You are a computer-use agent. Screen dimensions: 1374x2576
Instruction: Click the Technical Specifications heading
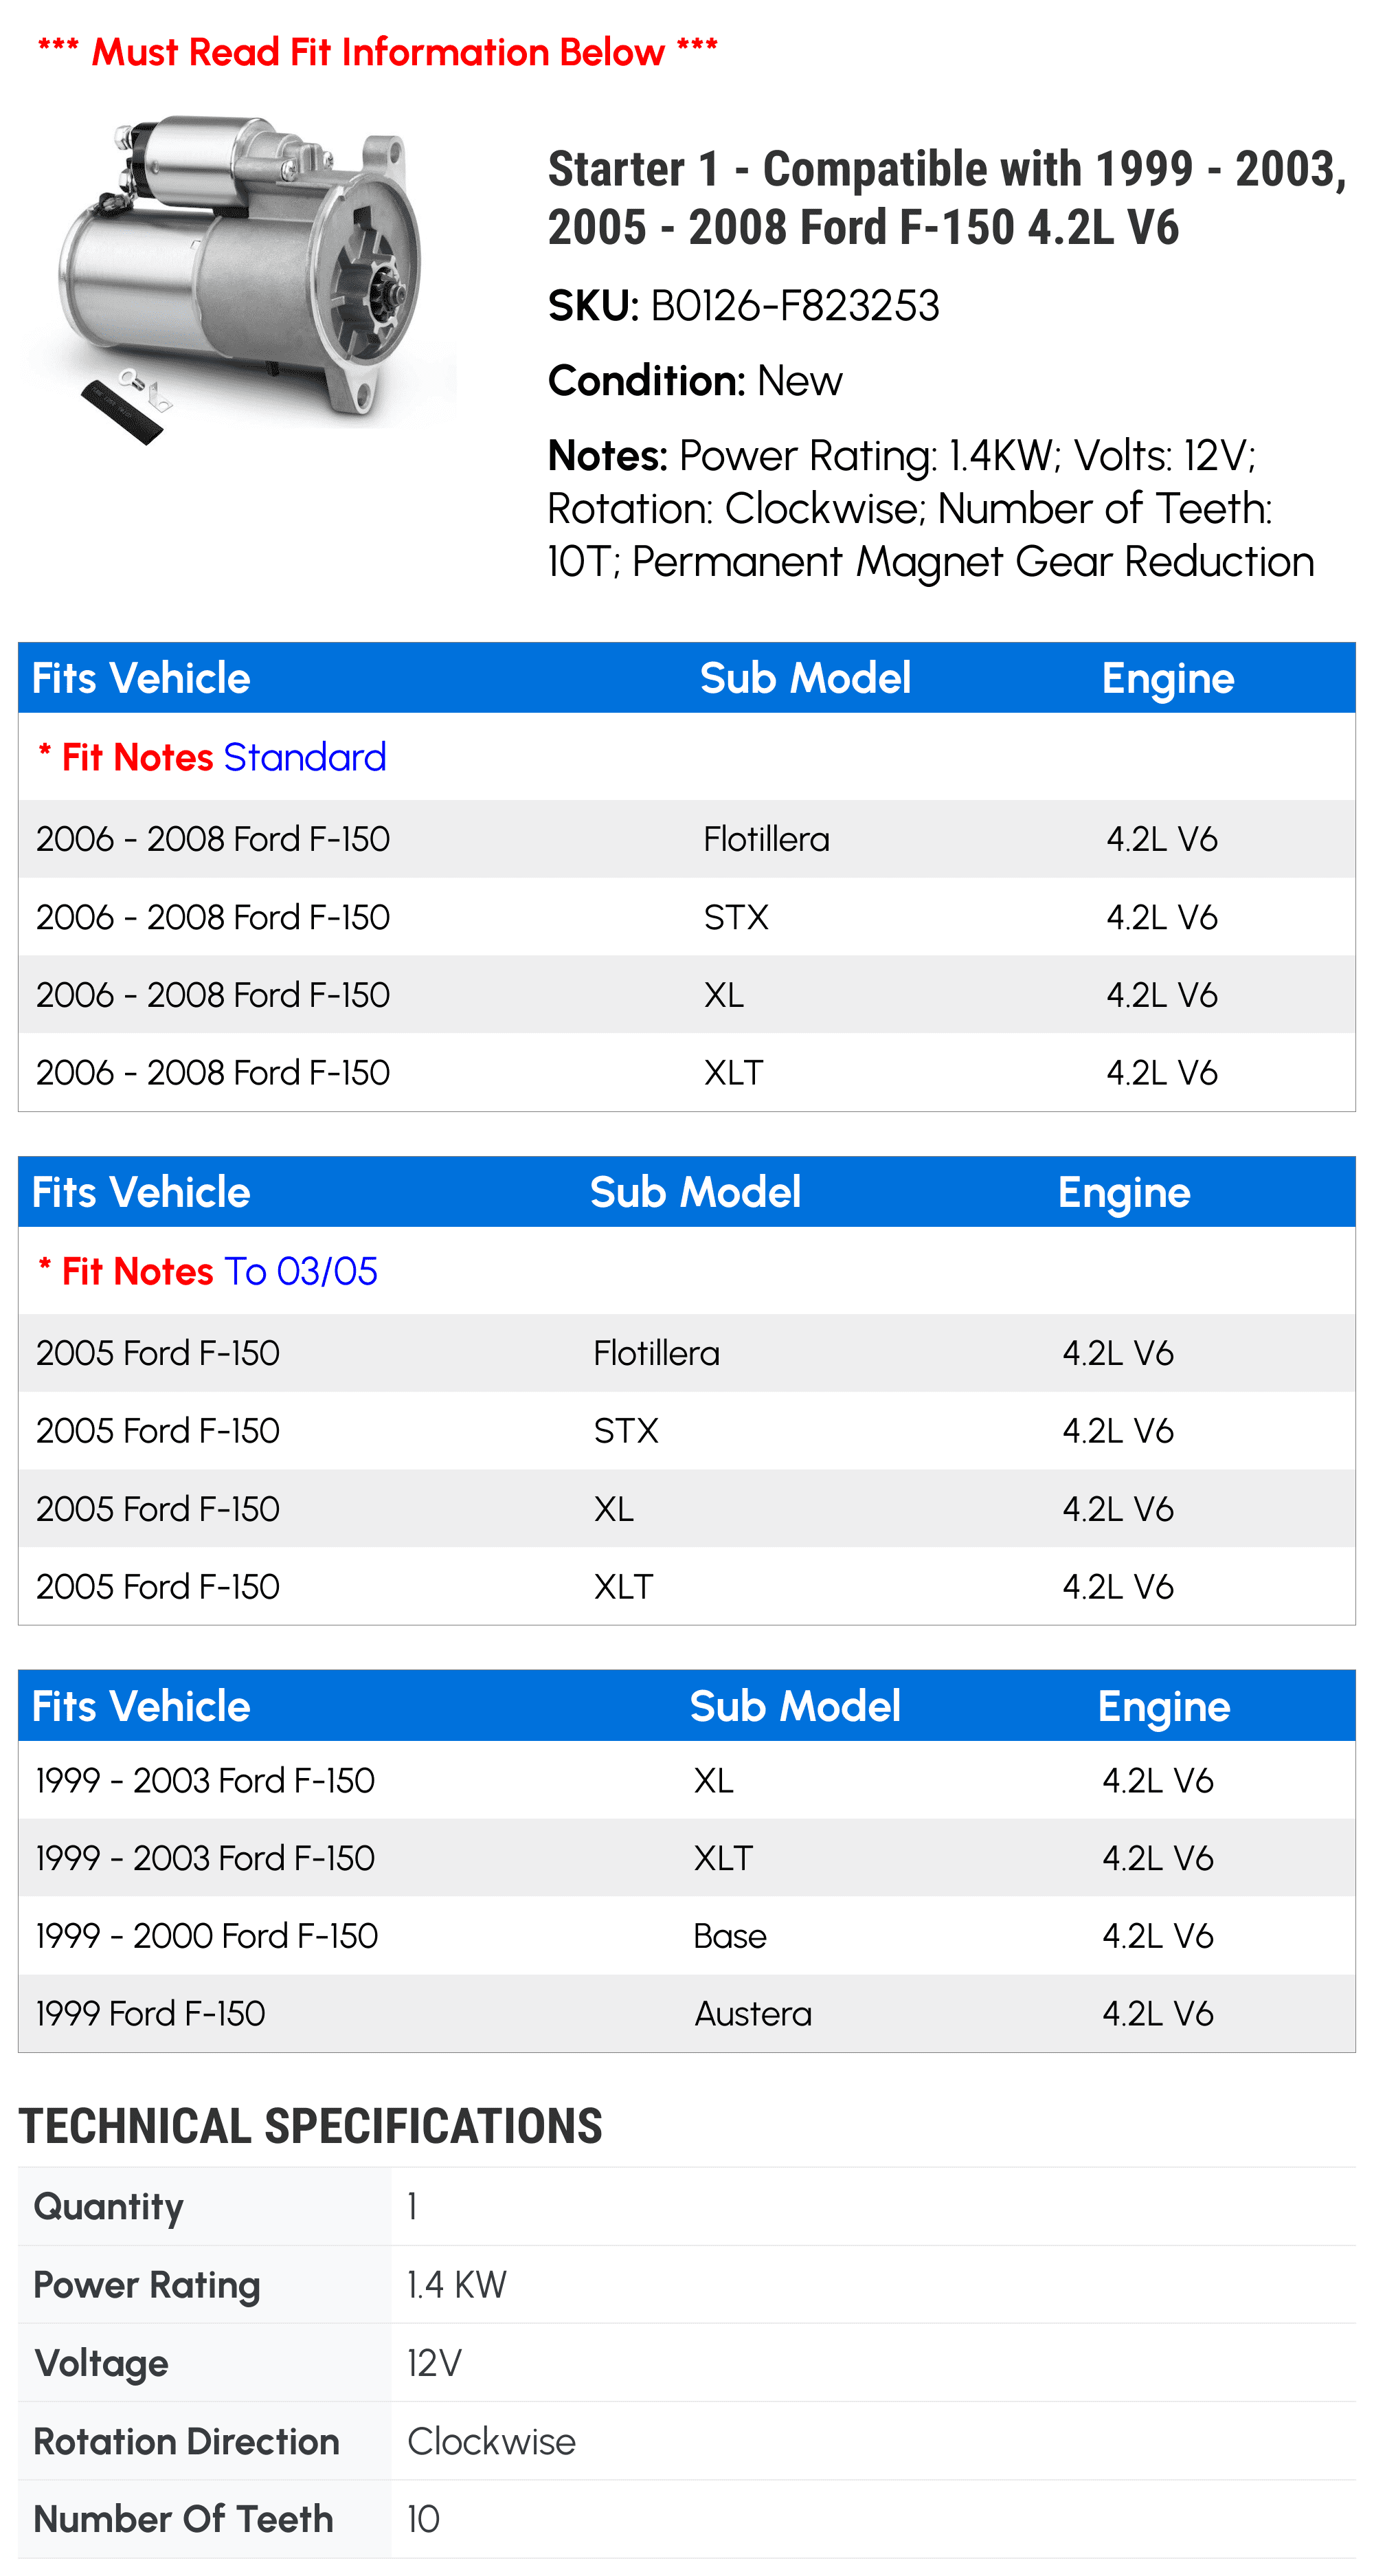[311, 2127]
